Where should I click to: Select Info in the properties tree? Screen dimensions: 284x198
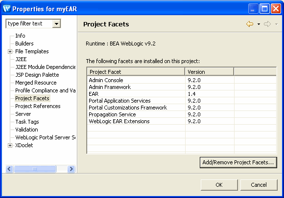20,36
